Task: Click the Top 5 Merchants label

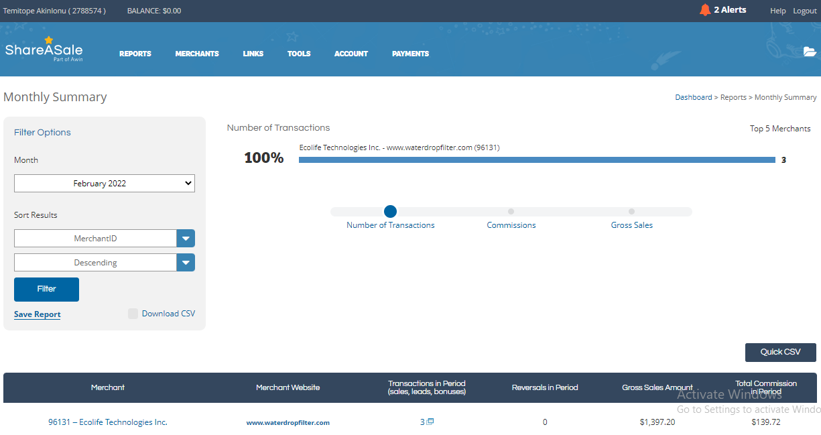Action: tap(780, 129)
